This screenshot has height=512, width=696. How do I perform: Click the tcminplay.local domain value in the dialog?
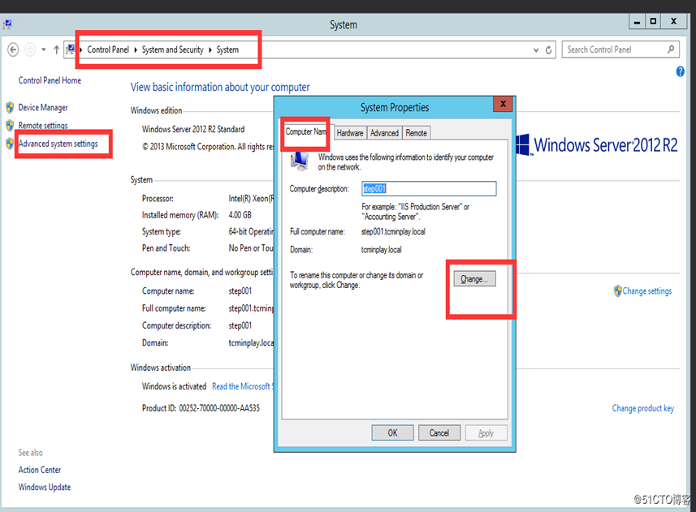coord(381,250)
